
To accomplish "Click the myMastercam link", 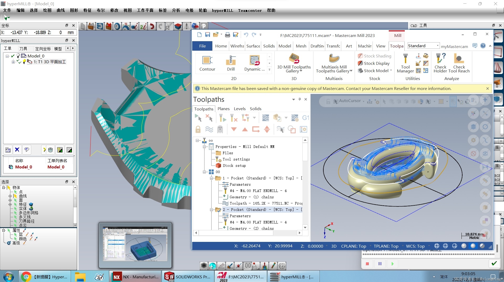I will (x=454, y=46).
